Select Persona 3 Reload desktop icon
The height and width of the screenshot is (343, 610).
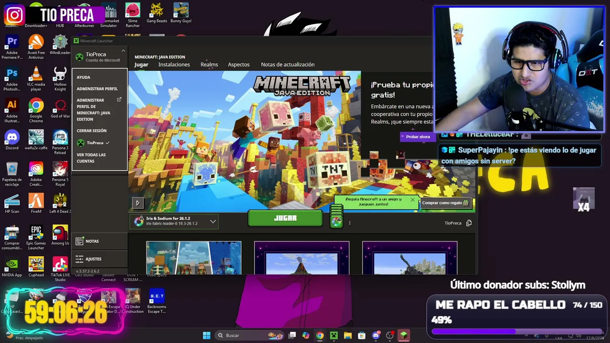60,142
